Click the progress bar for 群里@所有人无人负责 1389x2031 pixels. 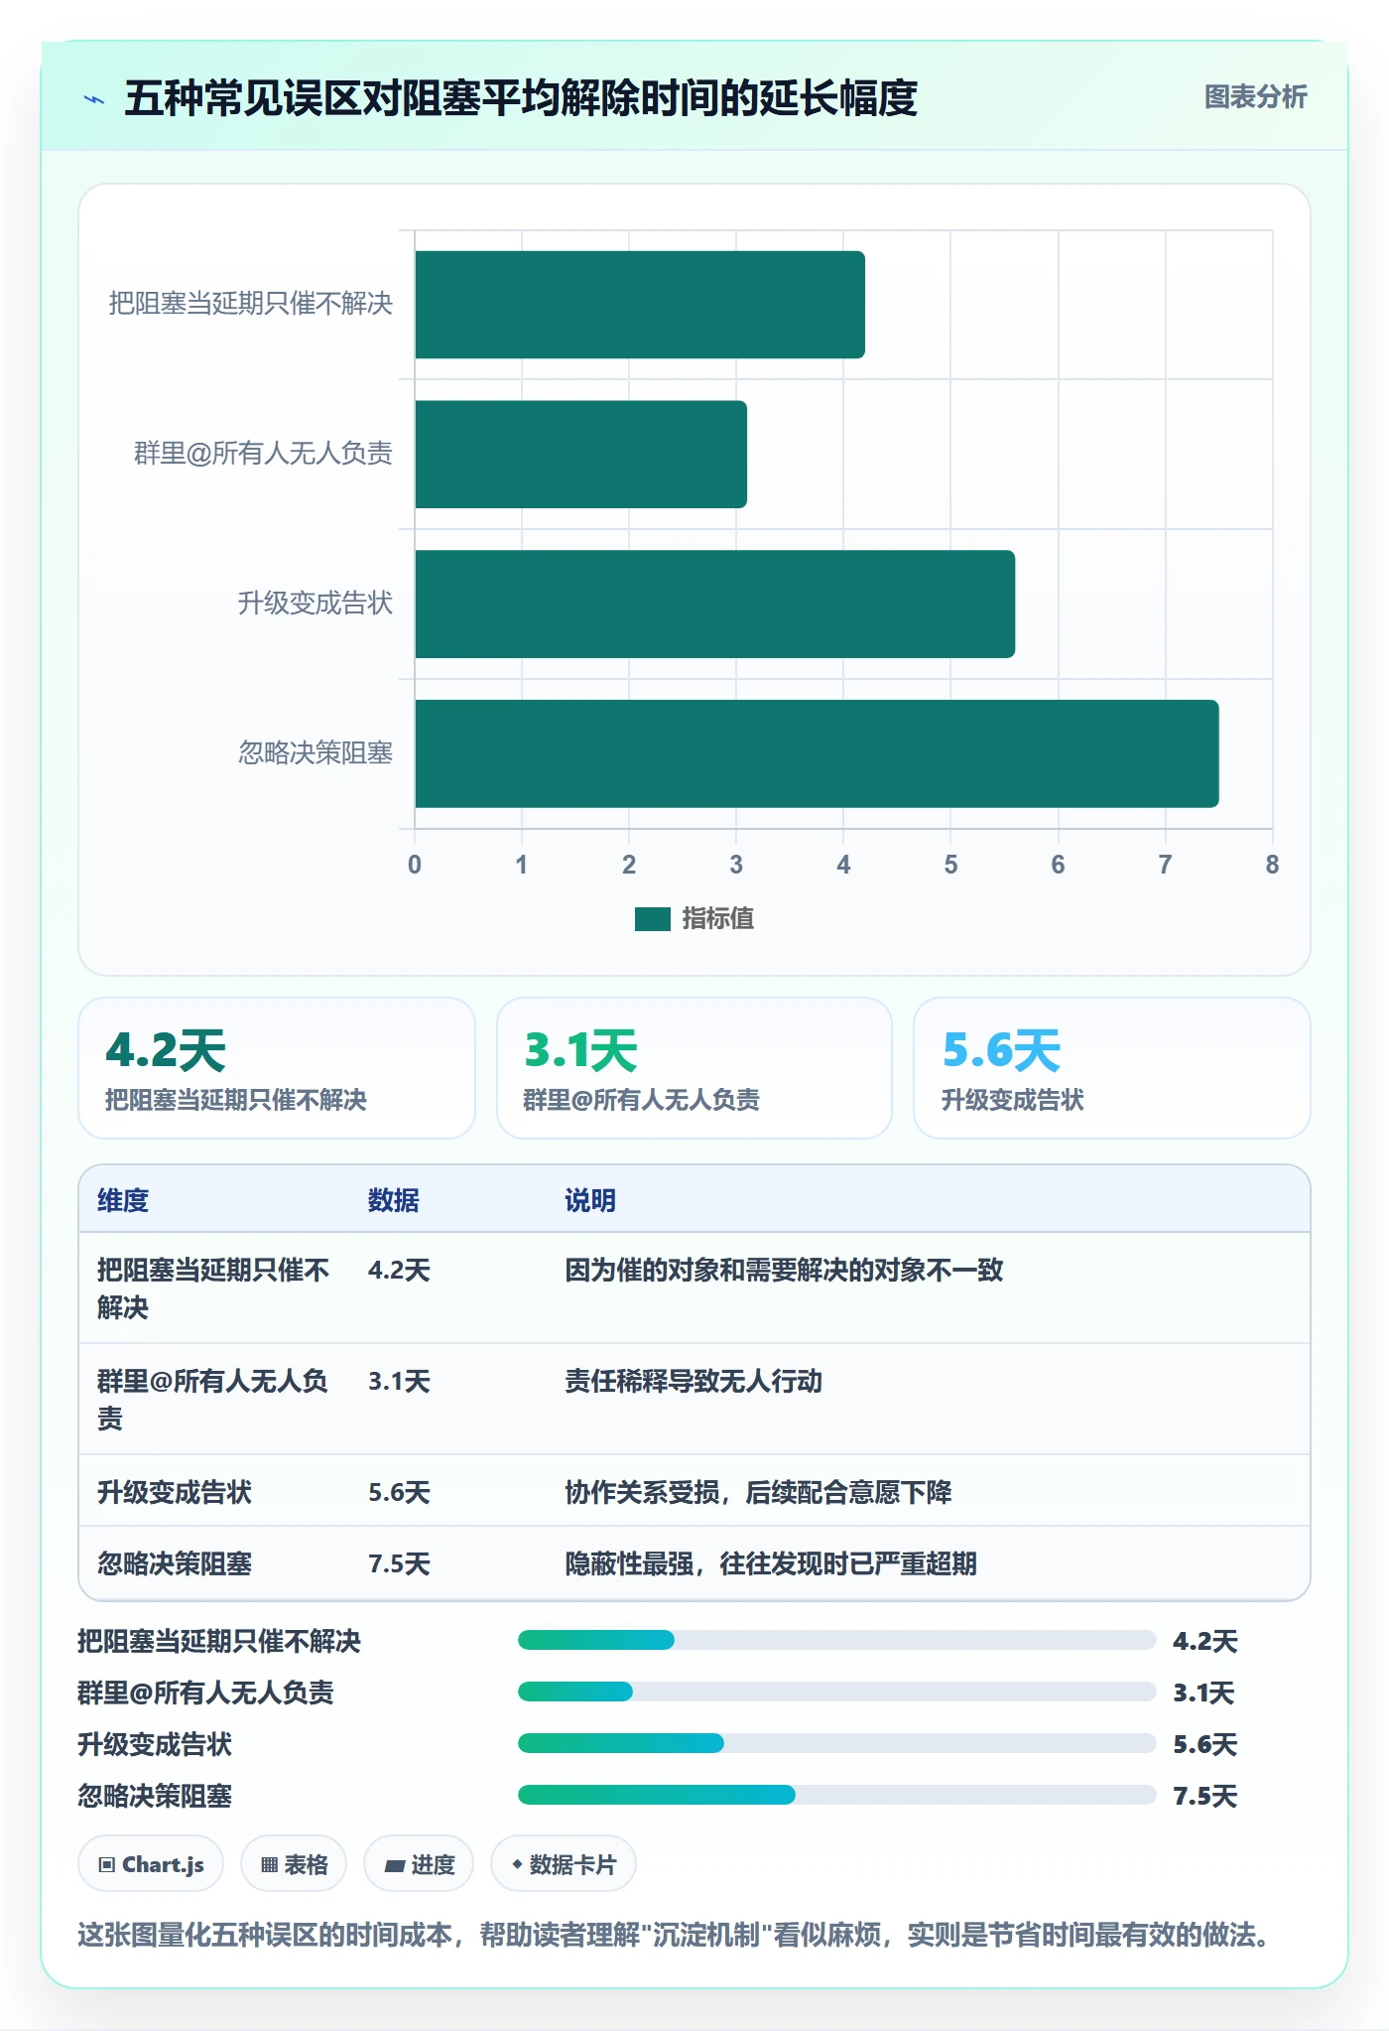837,1692
